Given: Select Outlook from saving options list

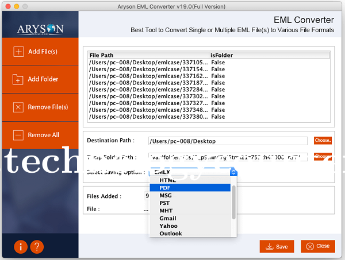Looking at the screenshot, I should point(190,234).
